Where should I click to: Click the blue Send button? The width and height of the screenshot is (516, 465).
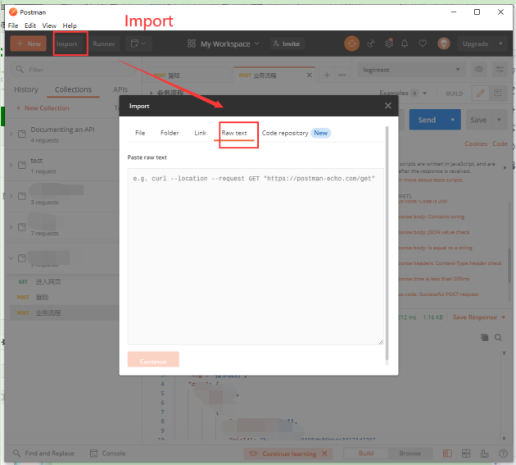coord(427,120)
